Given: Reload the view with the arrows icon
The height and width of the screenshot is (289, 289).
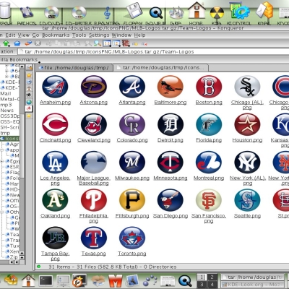Looking at the screenshot, I should (x=28, y=43).
